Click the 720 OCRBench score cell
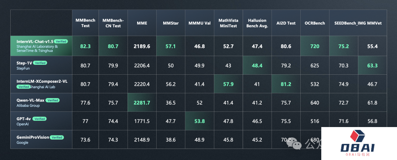The image size is (397, 160). (x=315, y=46)
